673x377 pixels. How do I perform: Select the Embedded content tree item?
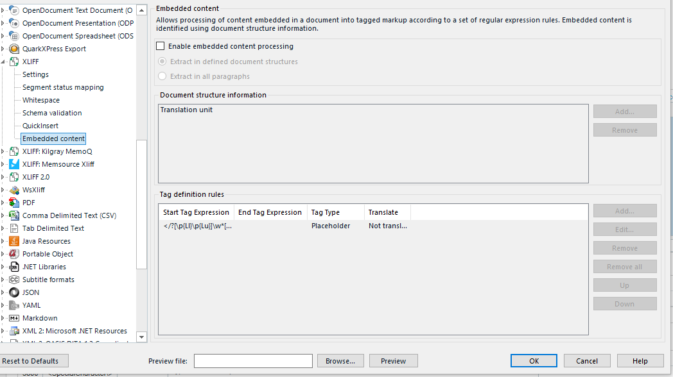click(54, 138)
